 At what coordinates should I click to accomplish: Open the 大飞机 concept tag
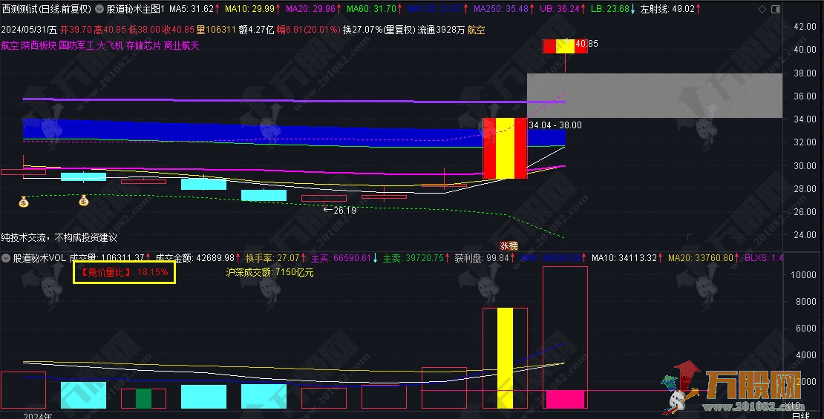[x=110, y=46]
